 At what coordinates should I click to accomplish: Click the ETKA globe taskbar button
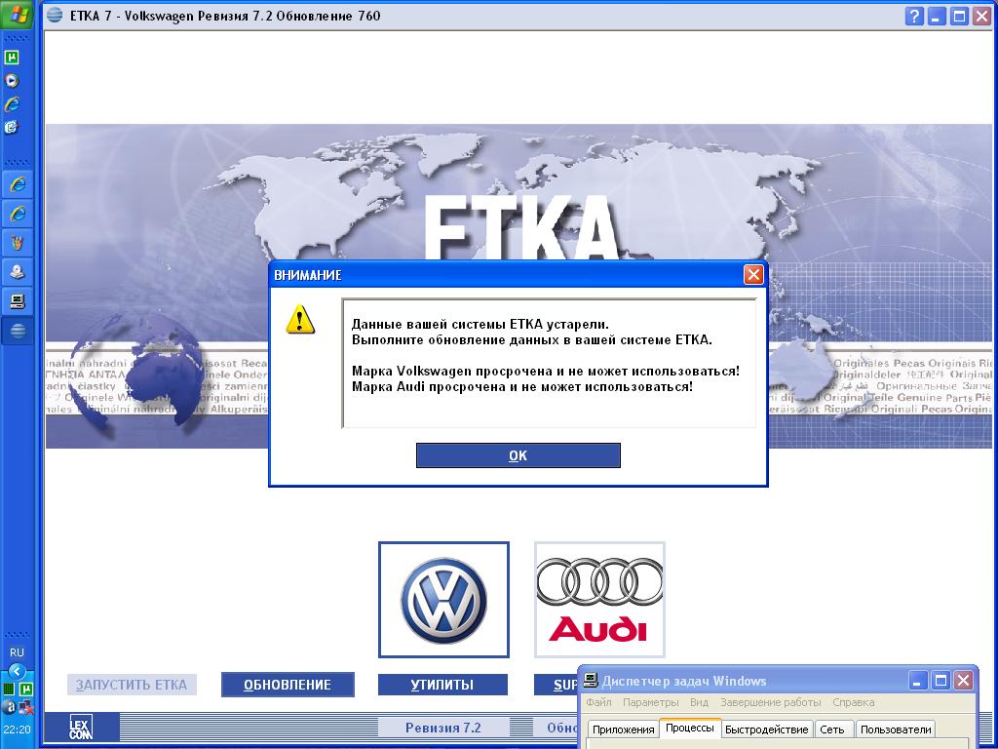click(18, 330)
